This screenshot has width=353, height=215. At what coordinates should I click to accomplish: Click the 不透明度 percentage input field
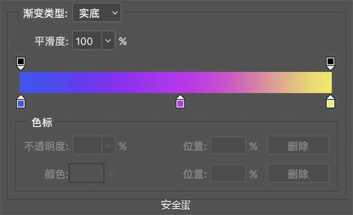pyautogui.click(x=87, y=146)
